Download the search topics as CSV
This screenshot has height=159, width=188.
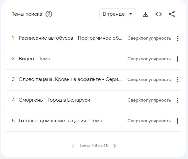(145, 14)
